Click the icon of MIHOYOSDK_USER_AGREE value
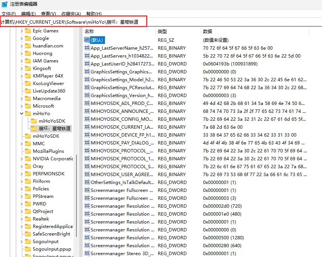Image resolution: width=322 pixels, height=257 pixels. 87,174
